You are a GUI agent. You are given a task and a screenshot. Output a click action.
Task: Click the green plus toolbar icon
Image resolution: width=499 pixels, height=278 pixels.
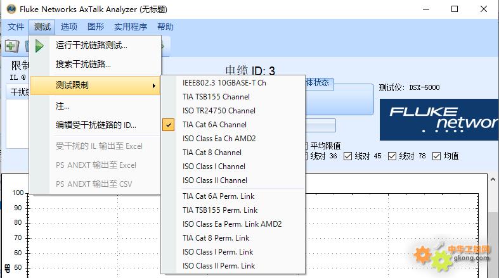pos(11,46)
